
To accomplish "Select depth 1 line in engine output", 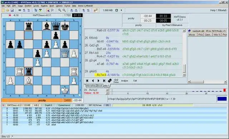I will (114, 125).
